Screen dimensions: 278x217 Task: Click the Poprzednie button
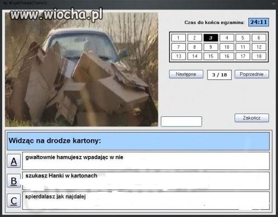click(x=252, y=74)
